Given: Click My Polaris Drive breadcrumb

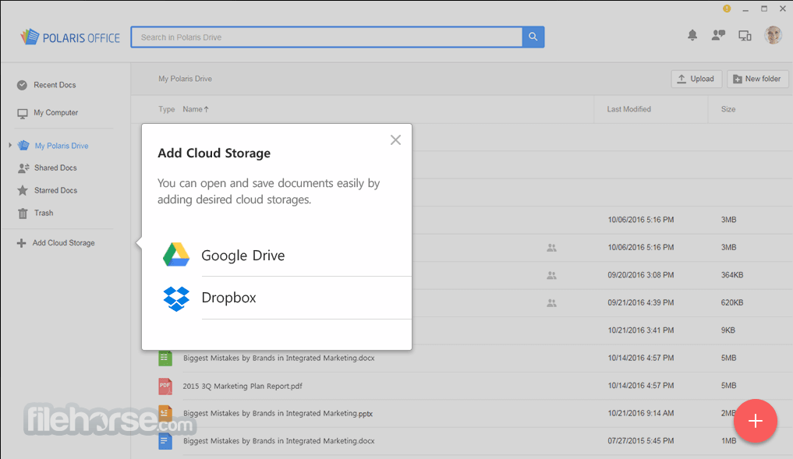Looking at the screenshot, I should pos(185,79).
